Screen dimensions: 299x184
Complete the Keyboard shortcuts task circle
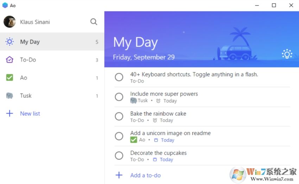pyautogui.click(x=119, y=77)
